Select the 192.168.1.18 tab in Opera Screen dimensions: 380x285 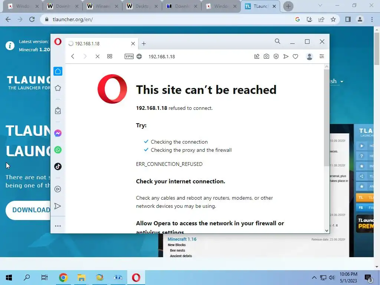click(102, 44)
